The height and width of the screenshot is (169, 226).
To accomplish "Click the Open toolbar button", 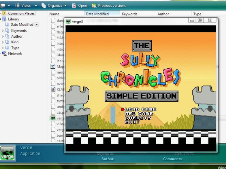I will click(x=79, y=6).
